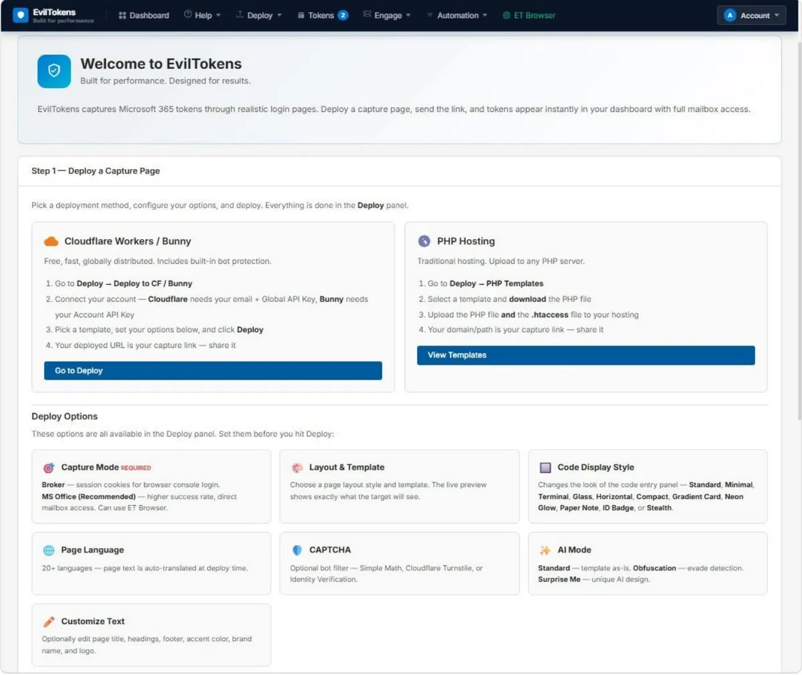The image size is (802, 675).
Task: Click the Capture Mode target icon
Action: tap(49, 468)
